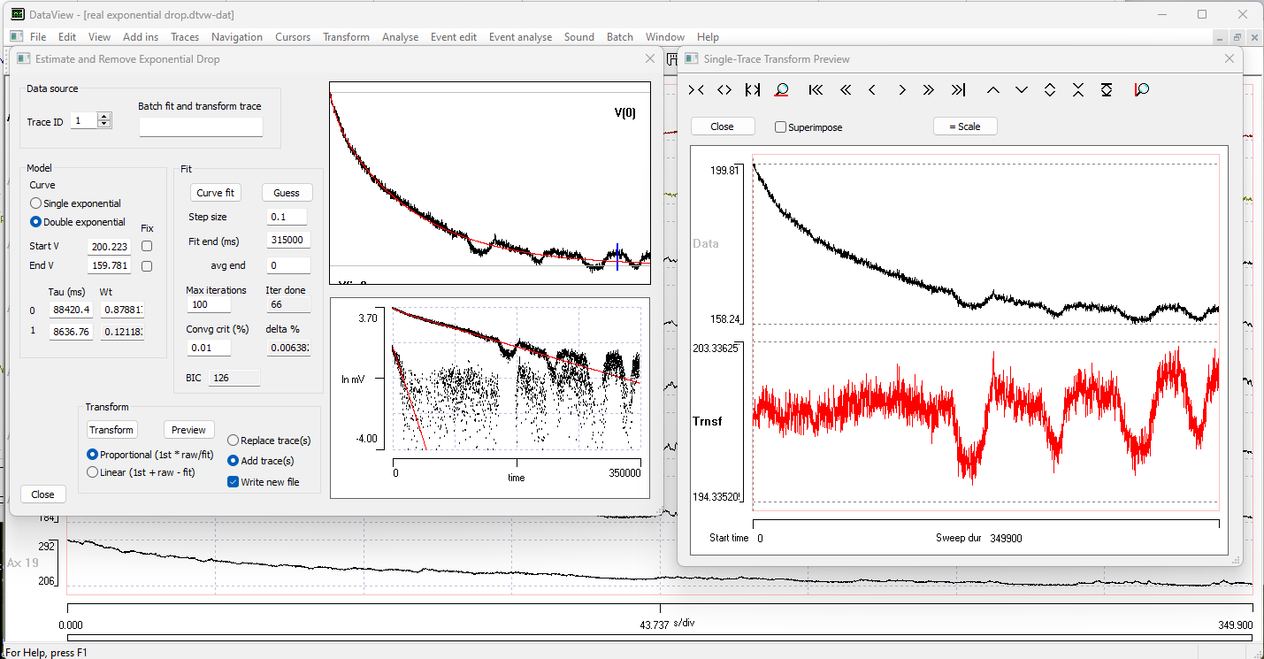Jump to first sweep using the skip-back icon

click(815, 89)
